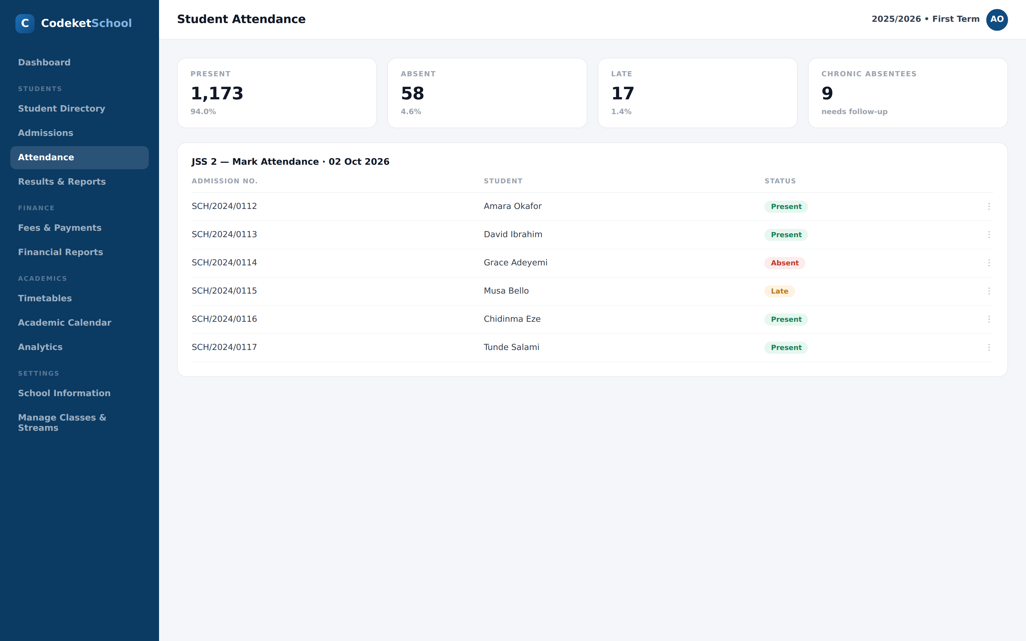Click the CodeketSchool logo icon
The image size is (1026, 641).
pyautogui.click(x=25, y=23)
